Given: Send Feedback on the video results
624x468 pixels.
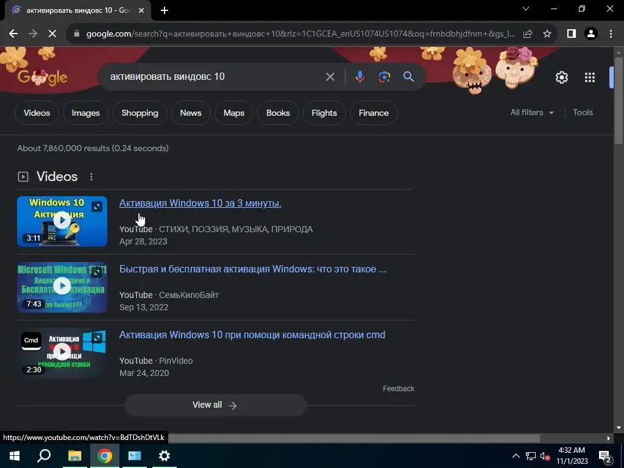Looking at the screenshot, I should click(x=399, y=389).
